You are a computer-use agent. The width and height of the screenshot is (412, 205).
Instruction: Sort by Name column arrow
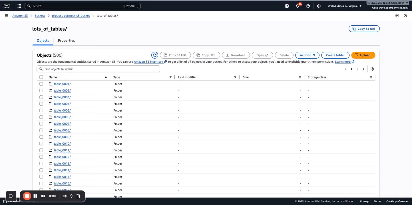[x=106, y=77]
